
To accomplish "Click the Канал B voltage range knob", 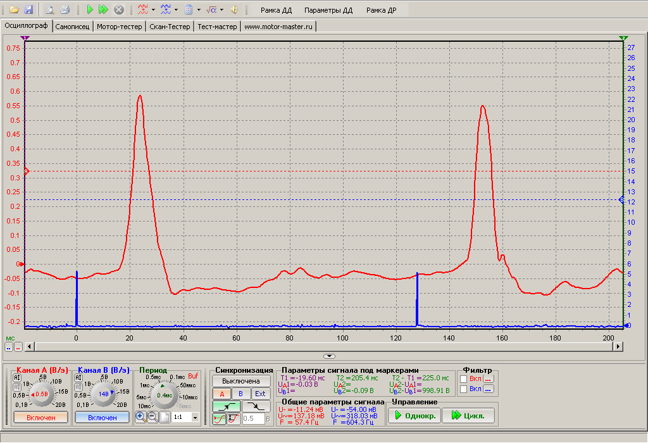I will pyautogui.click(x=103, y=394).
